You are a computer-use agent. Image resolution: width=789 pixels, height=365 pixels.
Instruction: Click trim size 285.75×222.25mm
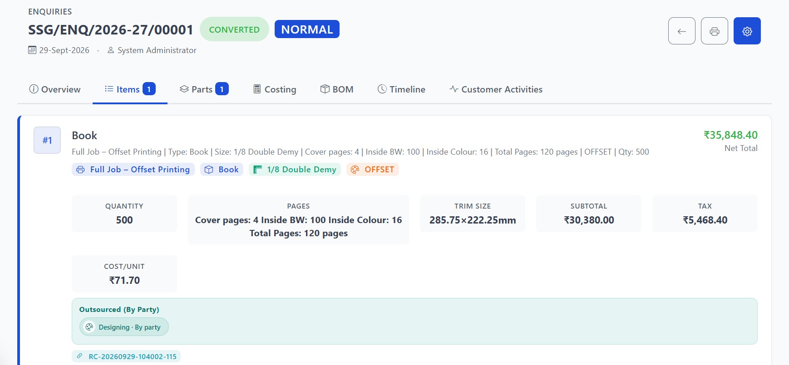473,220
